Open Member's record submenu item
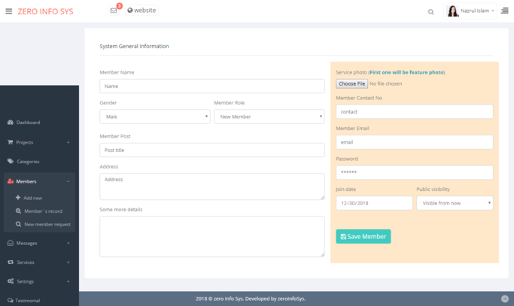 point(43,211)
